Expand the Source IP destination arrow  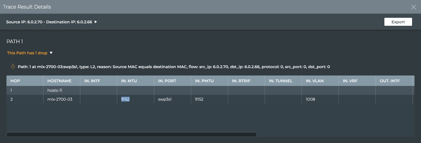(x=96, y=22)
